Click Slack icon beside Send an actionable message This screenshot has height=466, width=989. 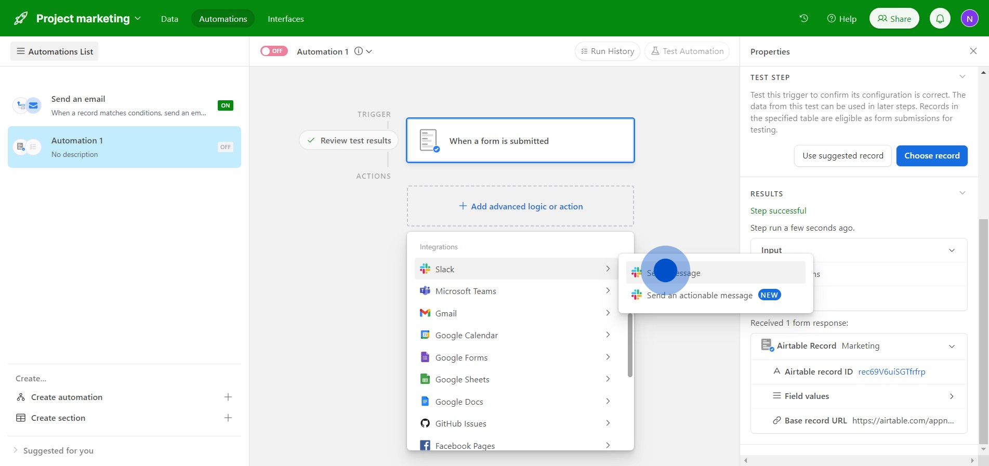tap(637, 295)
